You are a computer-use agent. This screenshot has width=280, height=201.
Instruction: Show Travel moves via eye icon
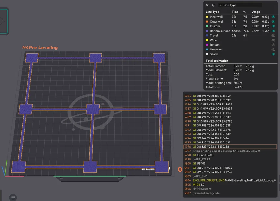tap(273, 35)
